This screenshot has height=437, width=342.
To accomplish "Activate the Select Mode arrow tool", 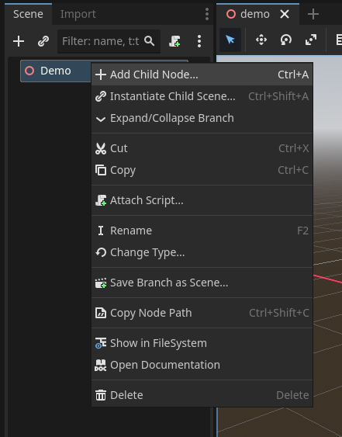I will click(230, 40).
